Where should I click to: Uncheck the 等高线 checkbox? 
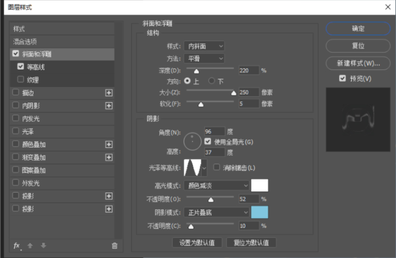pos(20,67)
